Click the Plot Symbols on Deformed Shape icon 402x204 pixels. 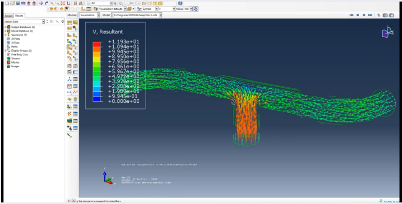69,47
